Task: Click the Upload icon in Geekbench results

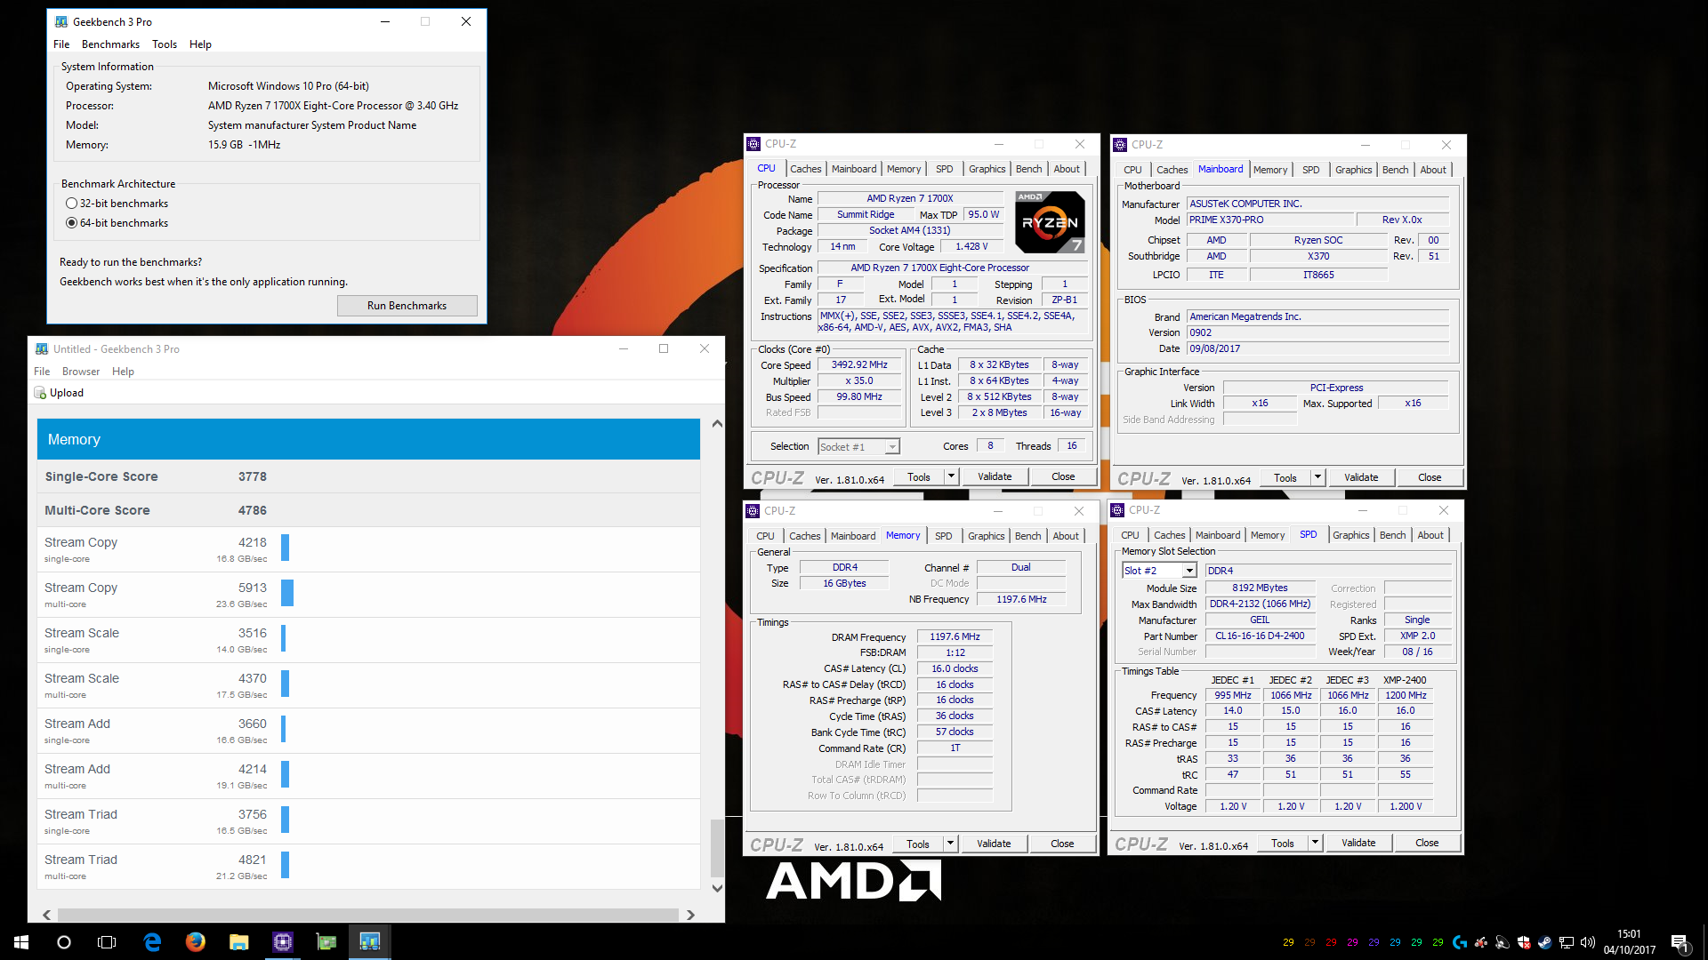Action: click(40, 393)
